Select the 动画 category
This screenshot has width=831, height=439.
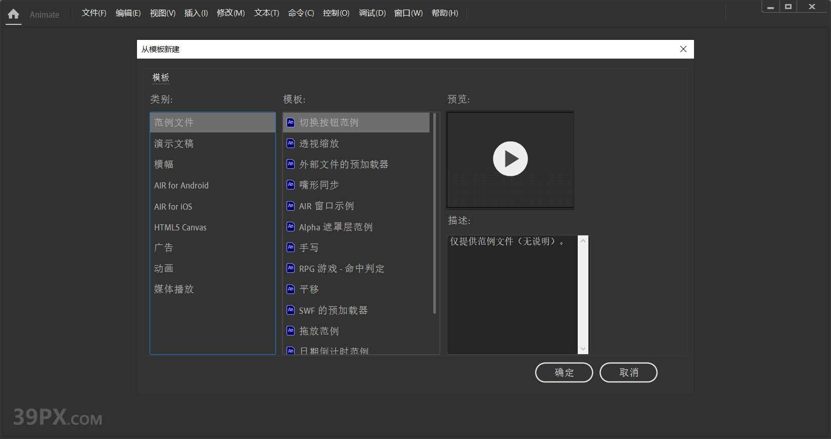(x=213, y=268)
